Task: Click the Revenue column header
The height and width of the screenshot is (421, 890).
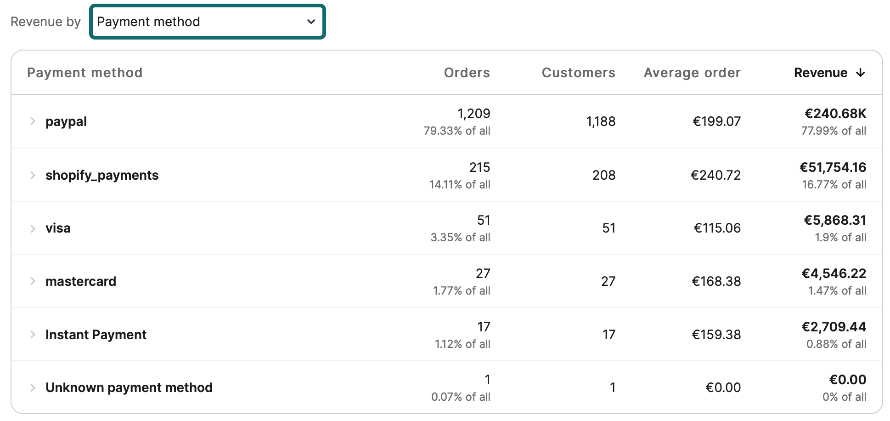Action: click(822, 73)
